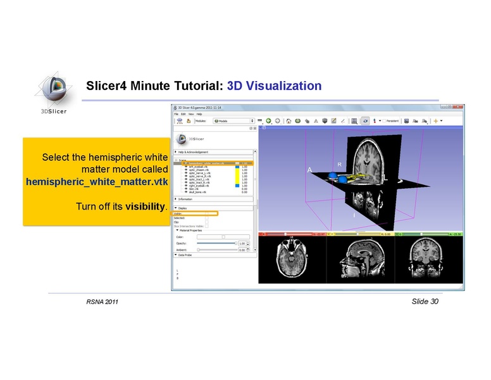The width and height of the screenshot is (491, 380).
Task: Click the yellow slice offset slider
Action: pyautogui.click(x=357, y=234)
